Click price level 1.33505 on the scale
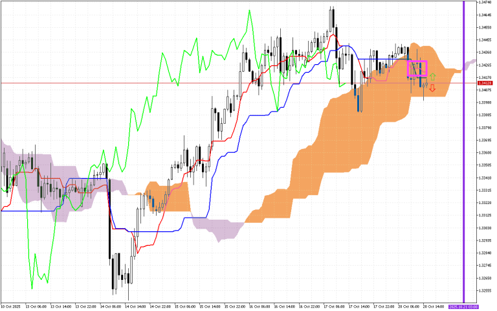Viewport: 497px width, 311px height. 485,165
